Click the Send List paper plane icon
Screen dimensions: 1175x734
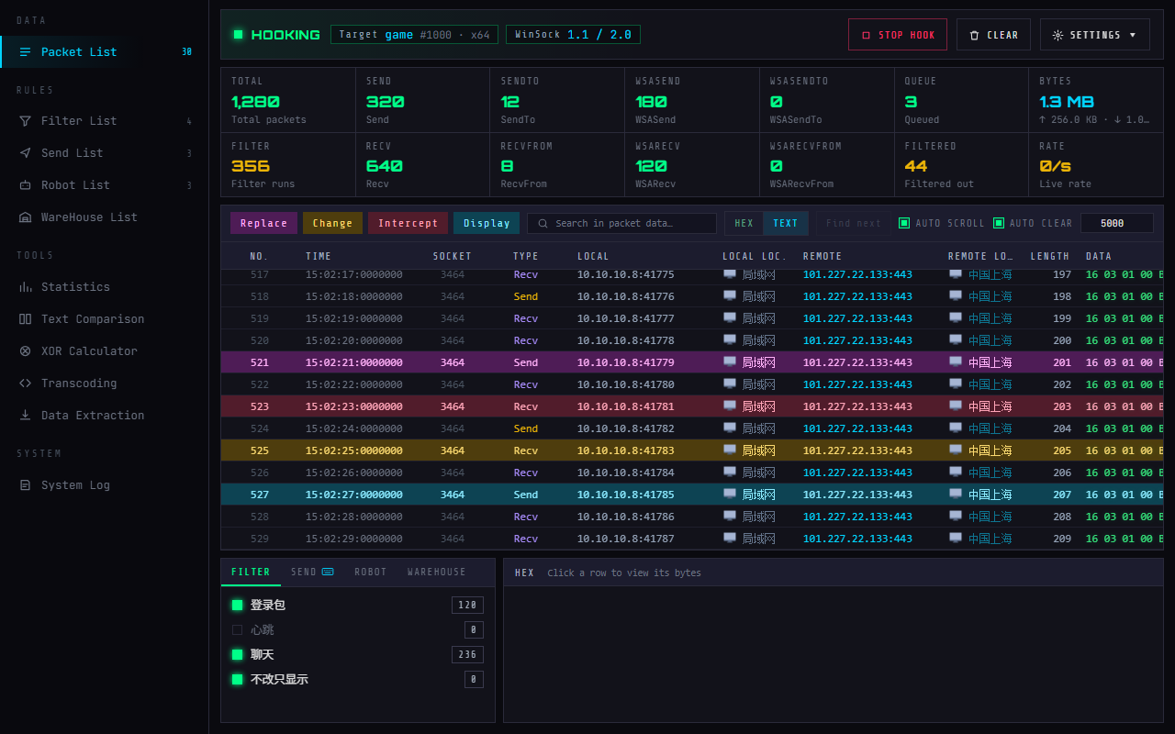pyautogui.click(x=25, y=153)
